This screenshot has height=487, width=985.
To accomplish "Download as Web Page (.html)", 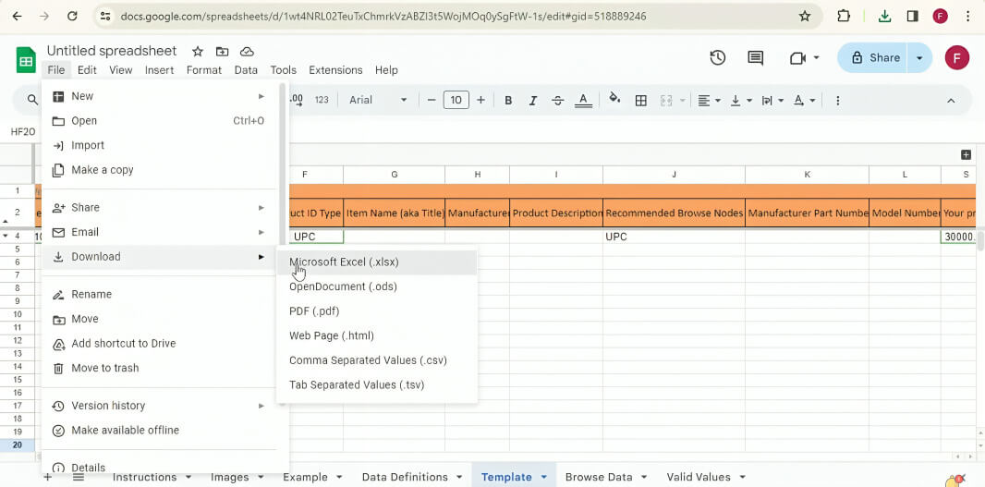I will click(x=377, y=335).
